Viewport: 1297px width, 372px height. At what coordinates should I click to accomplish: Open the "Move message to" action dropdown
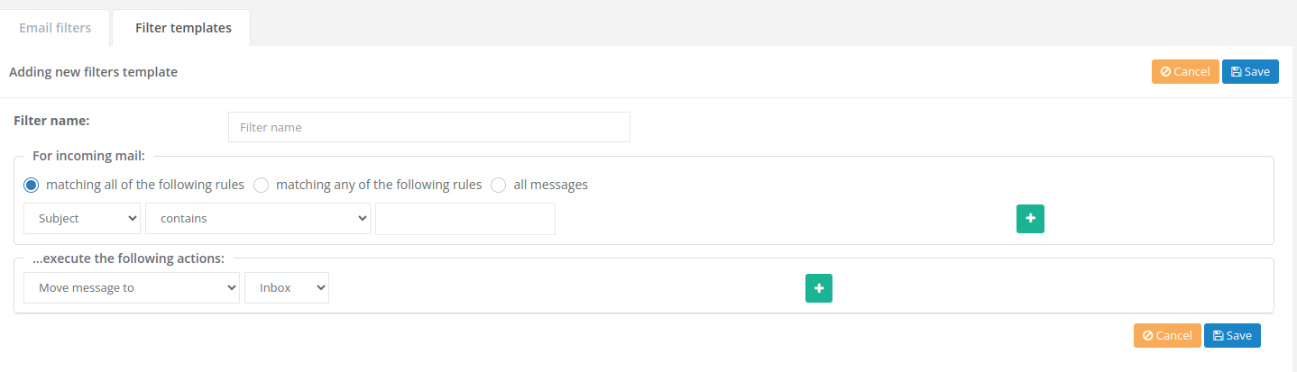132,288
